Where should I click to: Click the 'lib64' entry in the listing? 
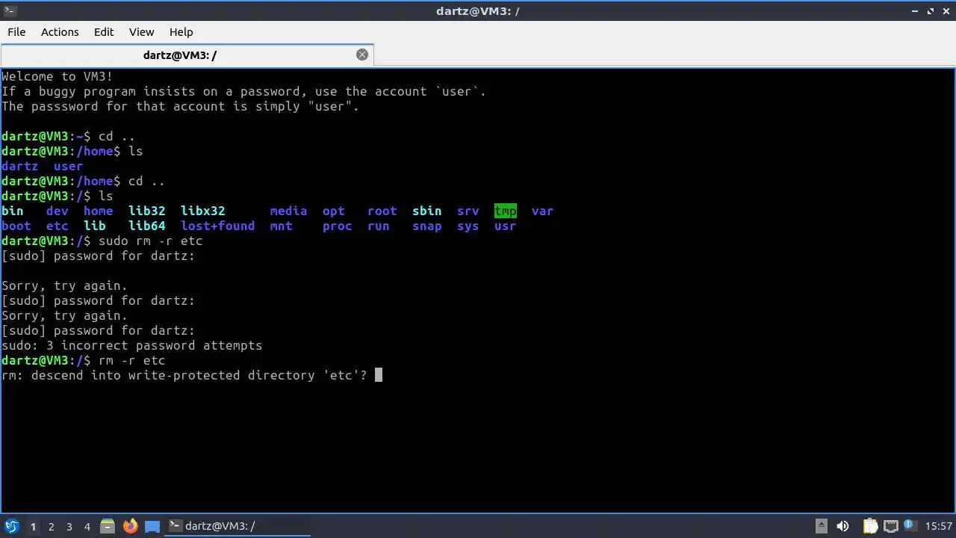[x=147, y=226]
